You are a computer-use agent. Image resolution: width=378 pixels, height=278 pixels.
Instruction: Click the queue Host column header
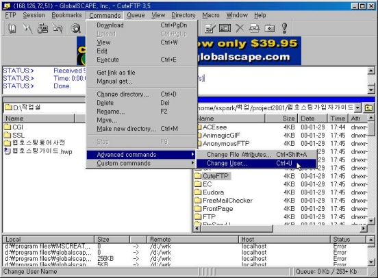coord(284,239)
